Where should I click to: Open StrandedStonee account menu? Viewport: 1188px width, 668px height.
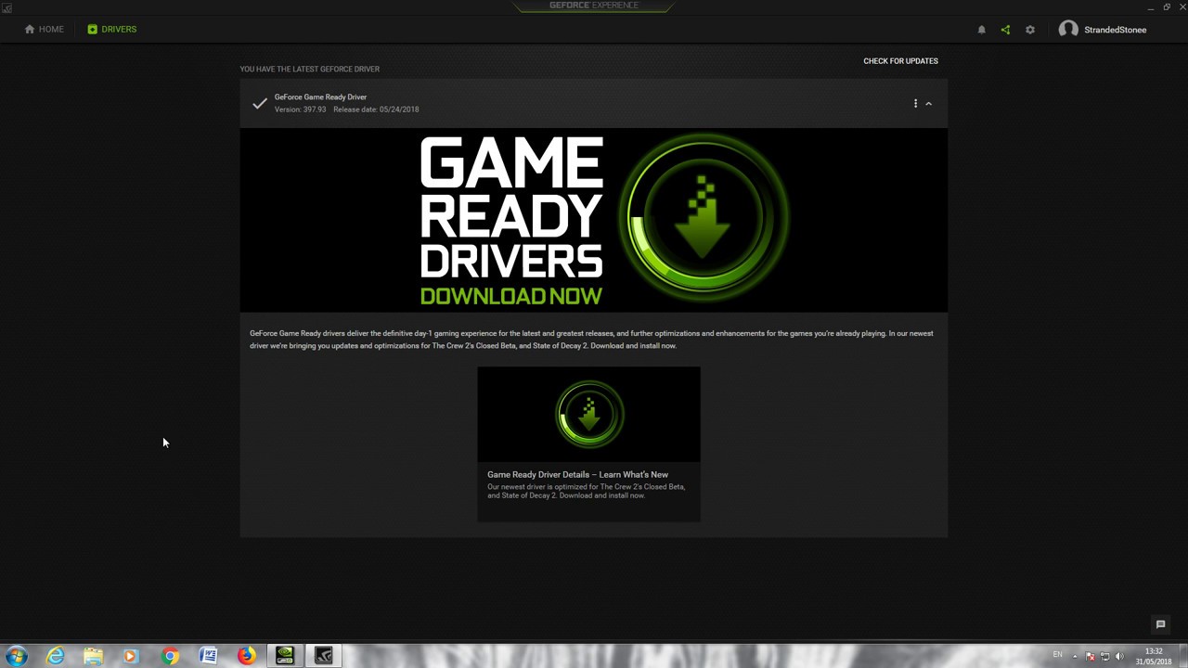[1115, 30]
